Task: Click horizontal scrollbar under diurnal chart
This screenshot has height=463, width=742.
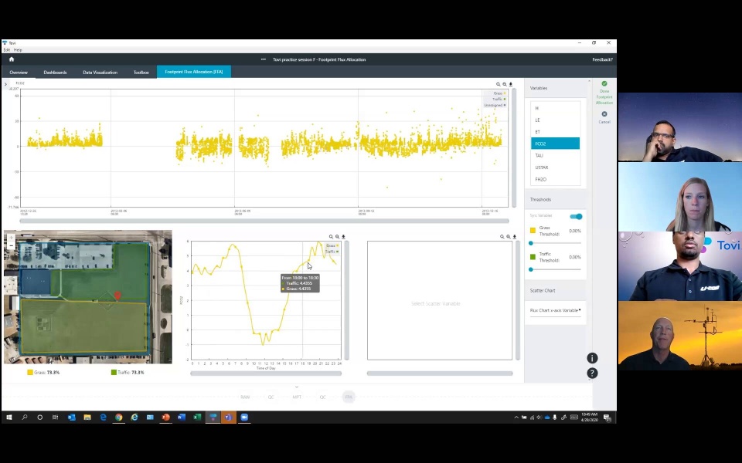Action: pyautogui.click(x=266, y=373)
